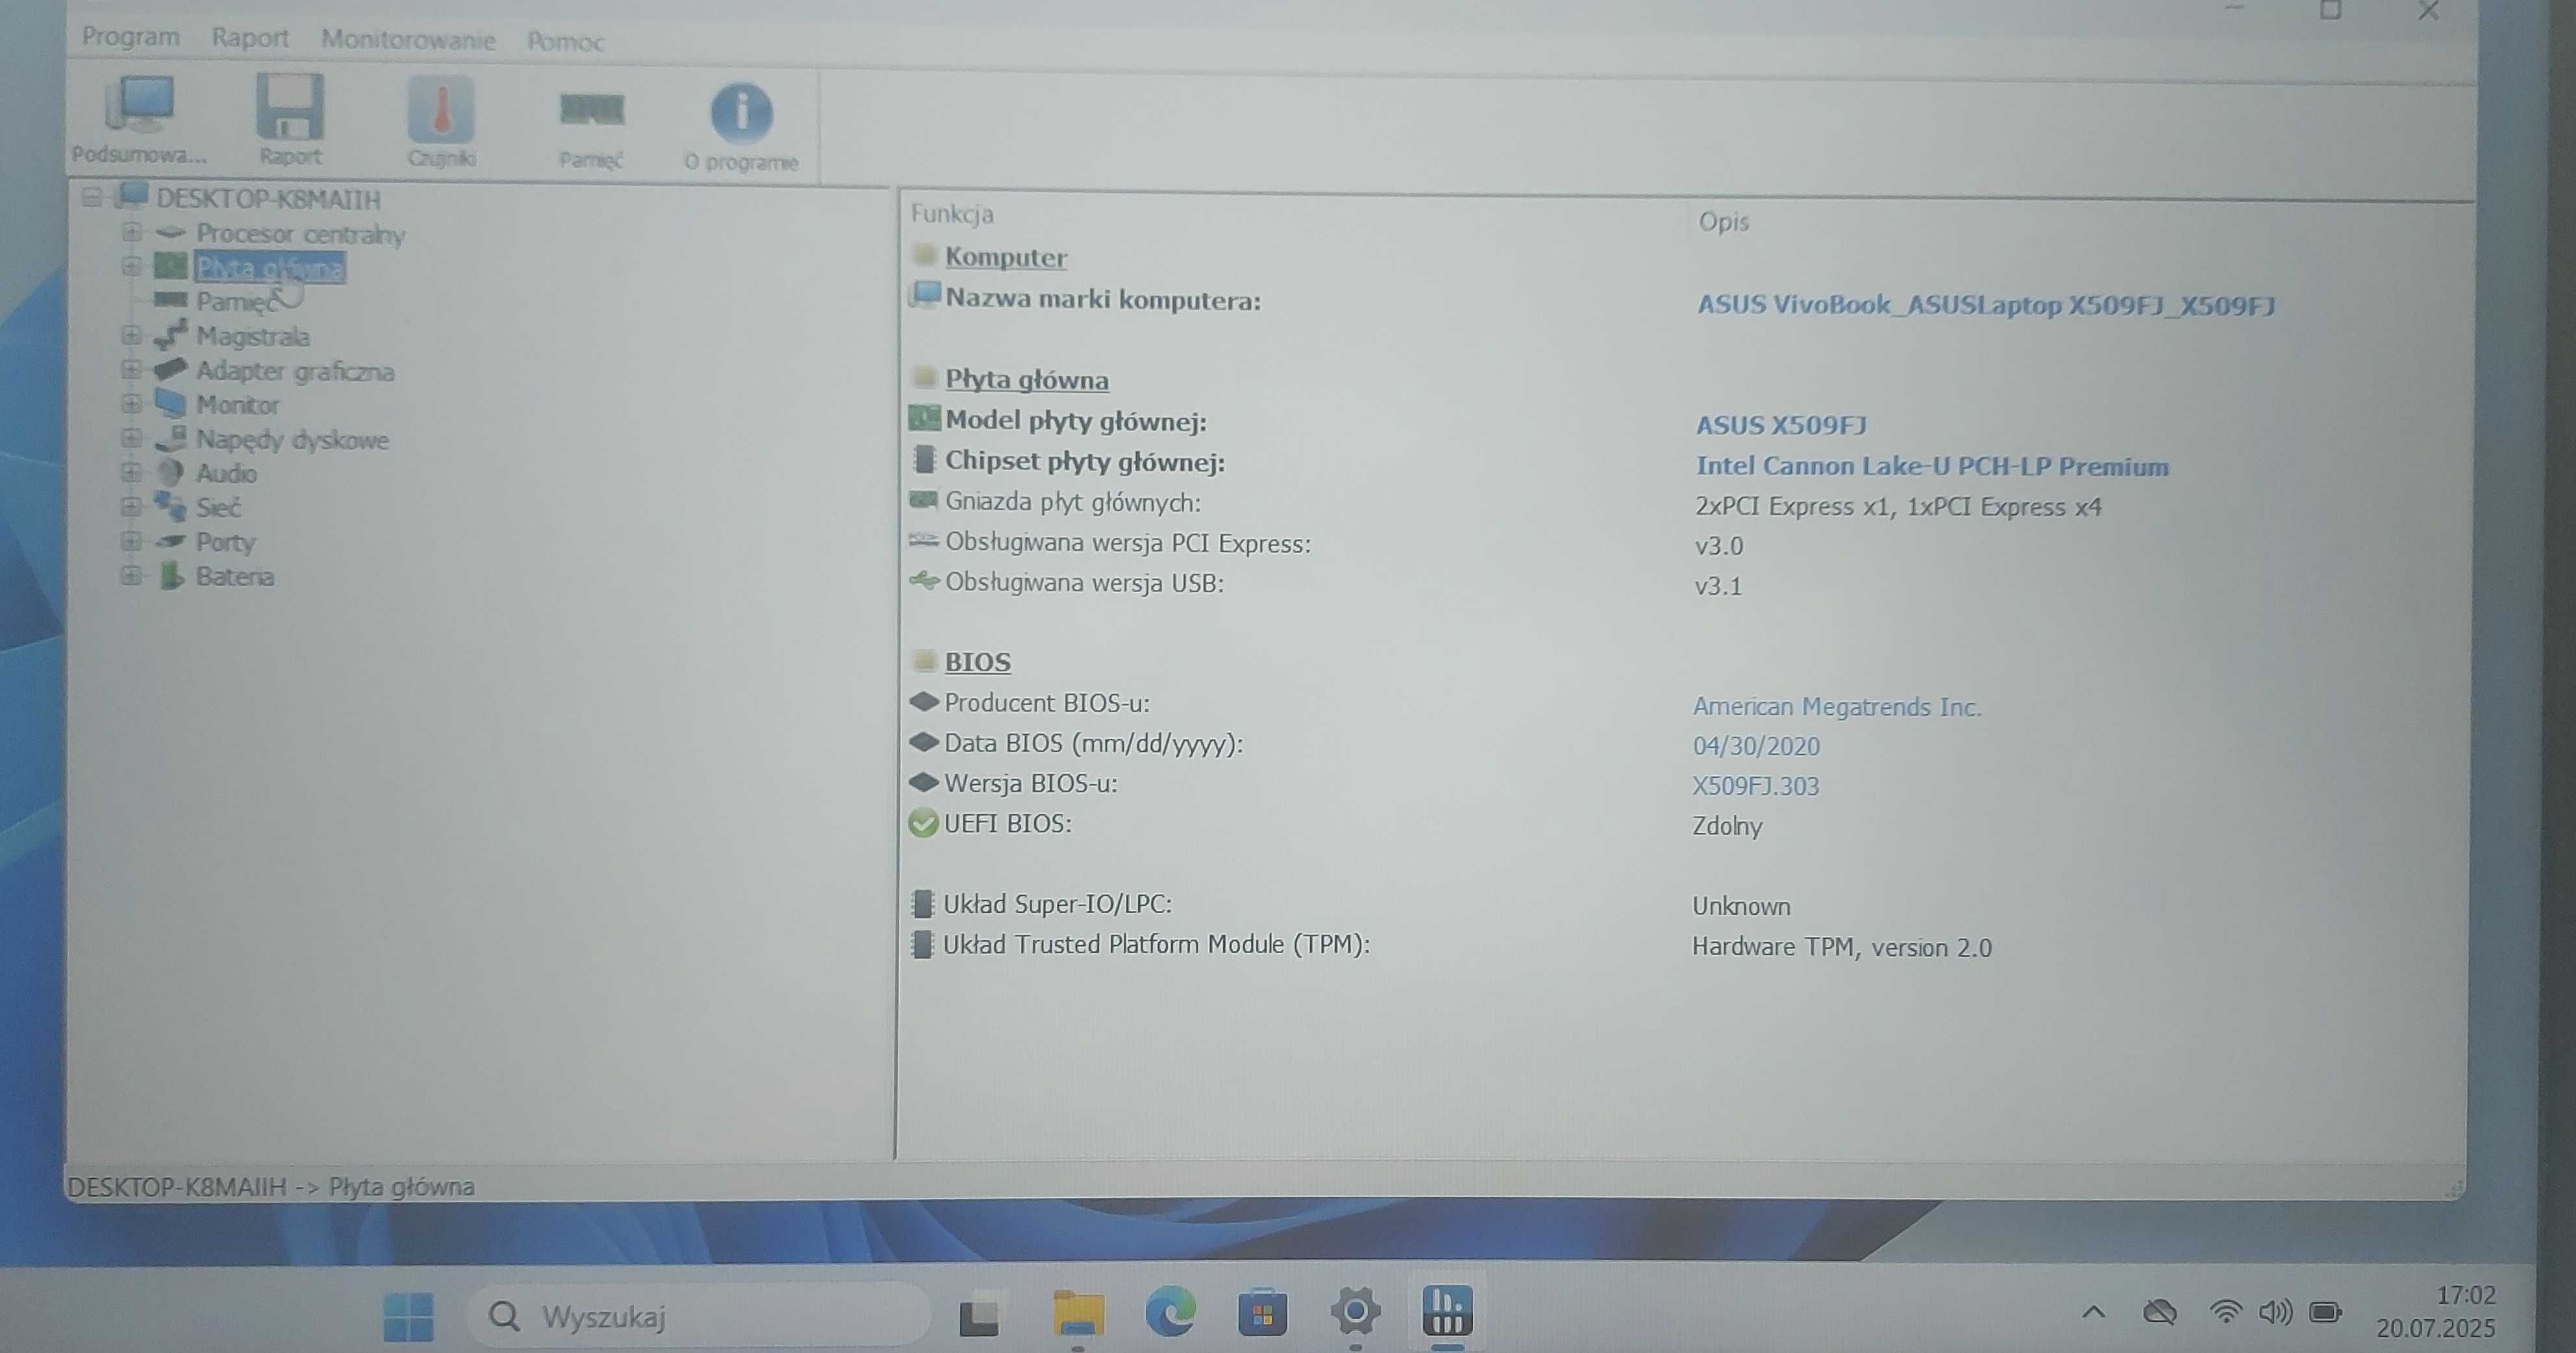2576x1353 pixels.
Task: Click the Funkcja column header
Action: [952, 214]
